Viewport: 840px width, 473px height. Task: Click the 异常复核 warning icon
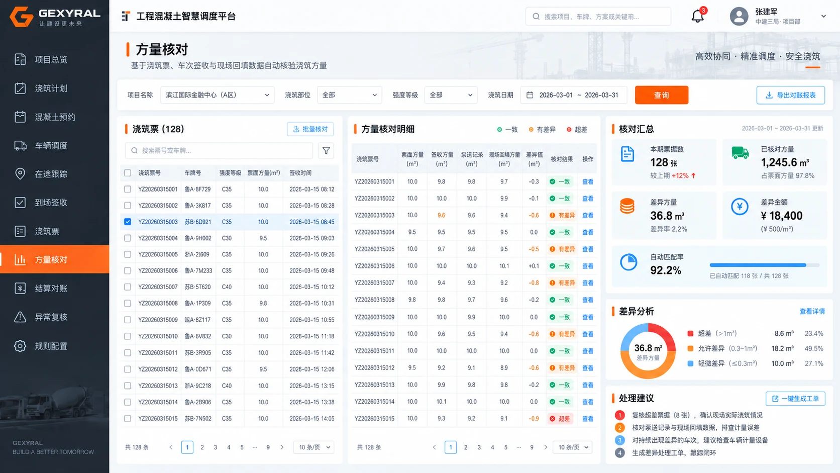20,317
